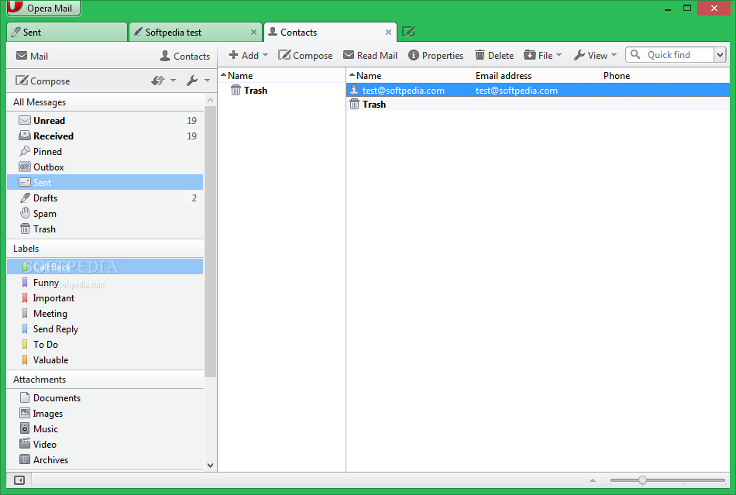Open the Trash folder in mail sidebar
The width and height of the screenshot is (736, 495).
pyautogui.click(x=105, y=229)
